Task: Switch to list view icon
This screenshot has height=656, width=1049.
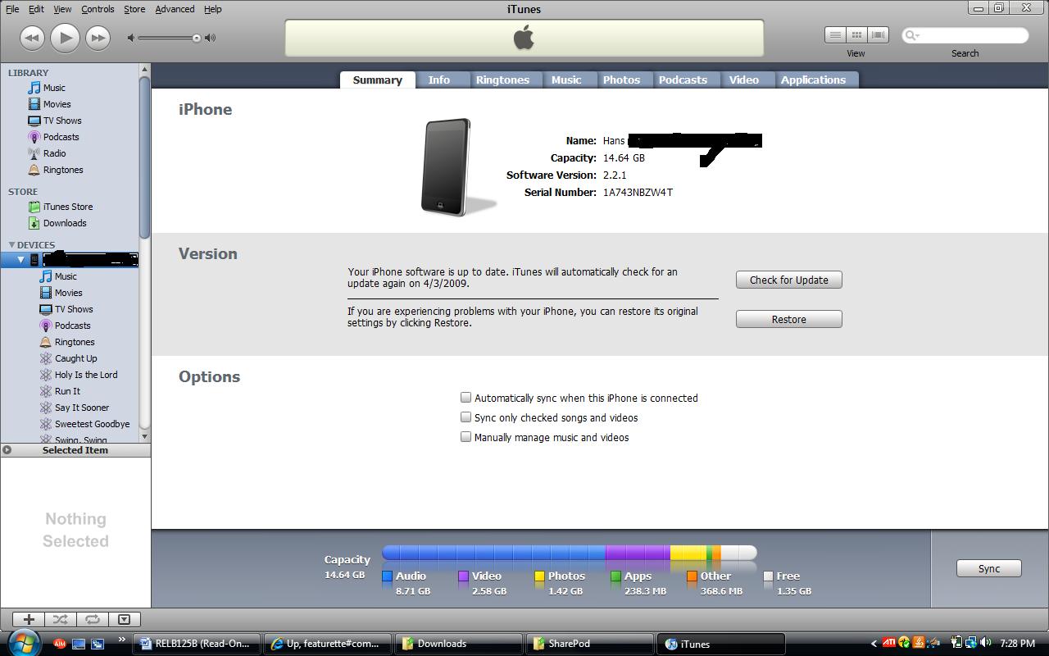Action: pyautogui.click(x=835, y=35)
